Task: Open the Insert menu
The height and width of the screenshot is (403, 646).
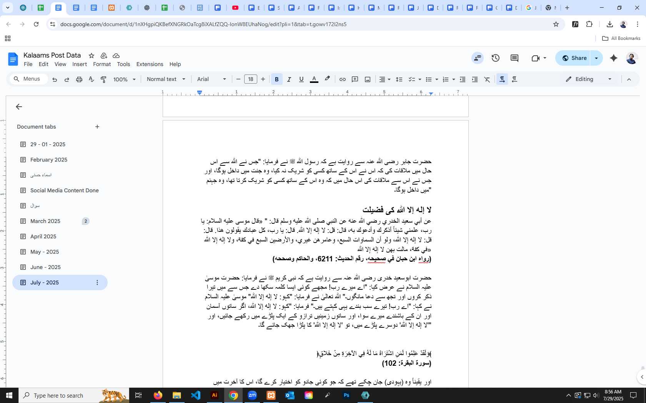Action: coord(80,64)
